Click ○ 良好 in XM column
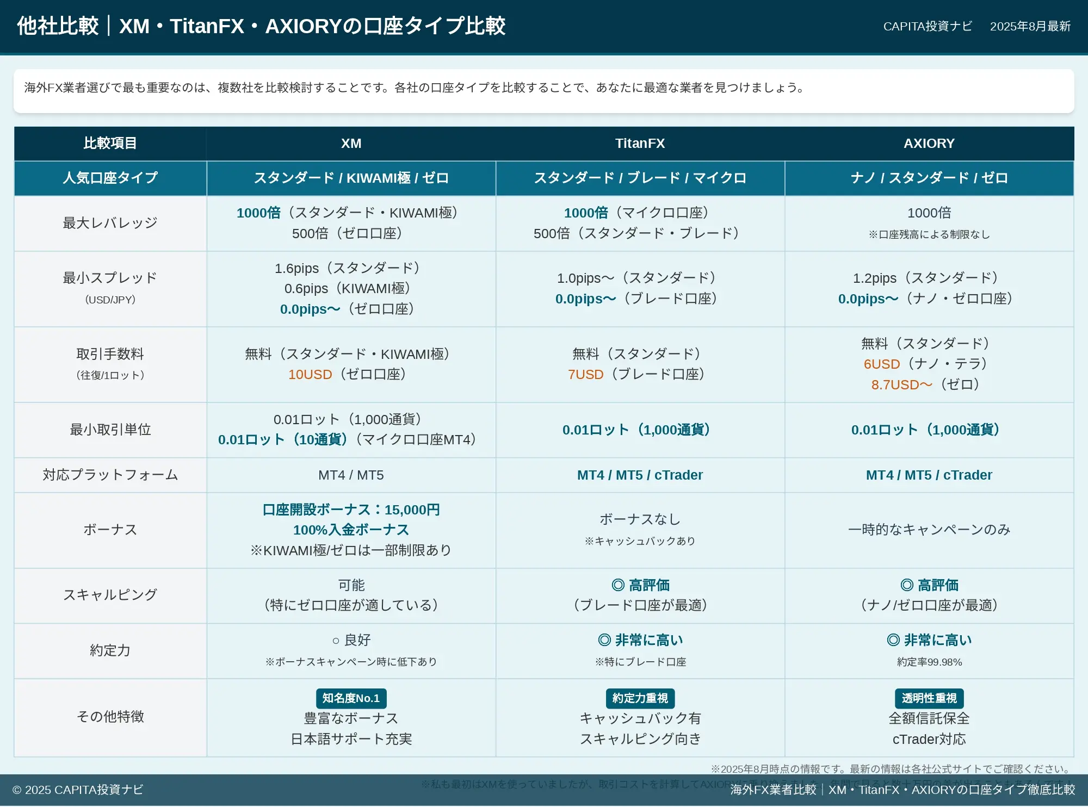This screenshot has height=807, width=1088. click(x=351, y=640)
